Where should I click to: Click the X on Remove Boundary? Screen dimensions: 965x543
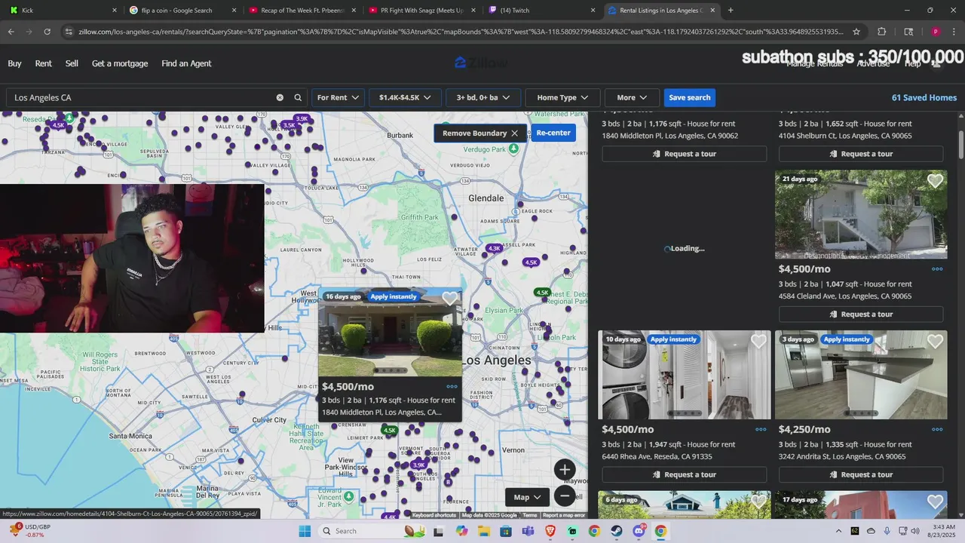[514, 133]
